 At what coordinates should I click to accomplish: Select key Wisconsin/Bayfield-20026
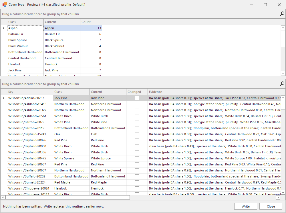(30, 140)
